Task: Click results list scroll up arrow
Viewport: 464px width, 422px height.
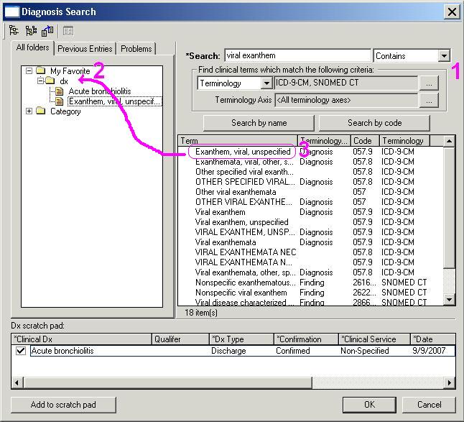Action: click(x=449, y=141)
